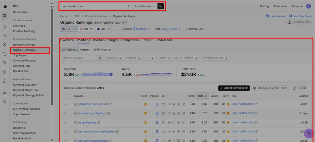Click intent C badge for best seo company philippines
Screen dimensions: 315x142
pyautogui.click(x=146, y=132)
